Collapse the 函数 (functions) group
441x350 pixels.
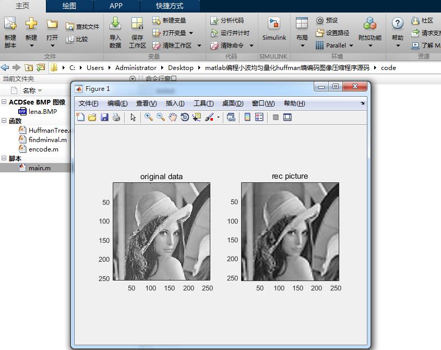tap(4, 121)
